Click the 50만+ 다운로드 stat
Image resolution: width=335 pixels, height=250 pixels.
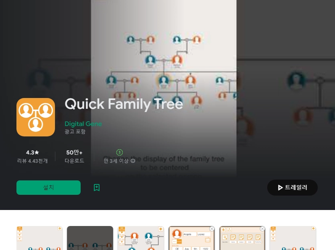[74, 156]
